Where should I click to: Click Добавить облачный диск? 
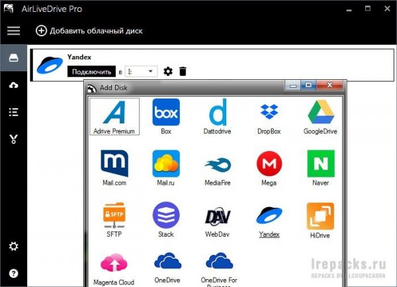96,31
